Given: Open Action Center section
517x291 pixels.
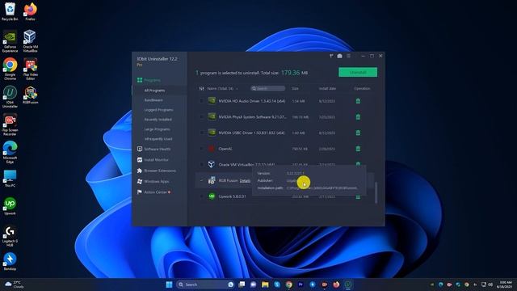Looking at the screenshot, I should coord(153,192).
